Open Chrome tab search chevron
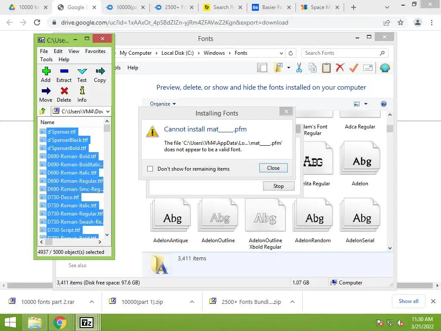Screen dimensions: 441x331 coord(387,7)
